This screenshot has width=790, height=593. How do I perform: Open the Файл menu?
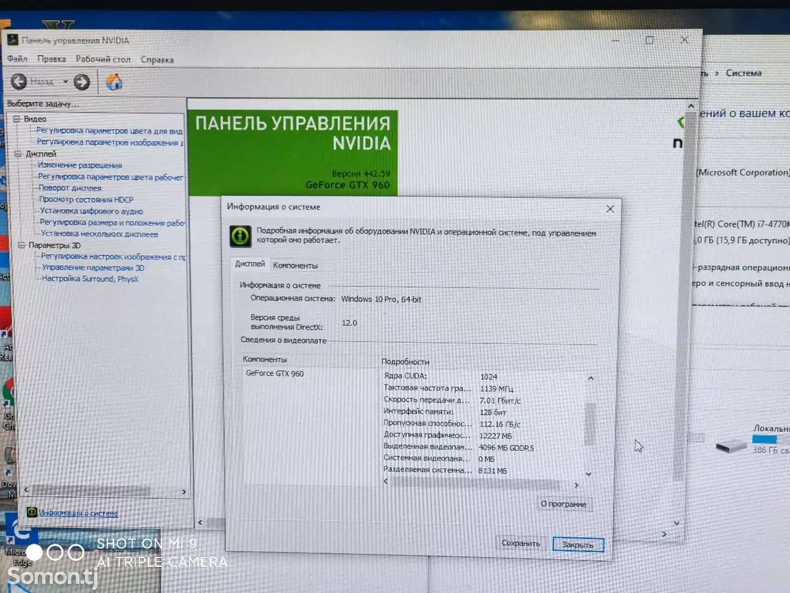point(17,59)
